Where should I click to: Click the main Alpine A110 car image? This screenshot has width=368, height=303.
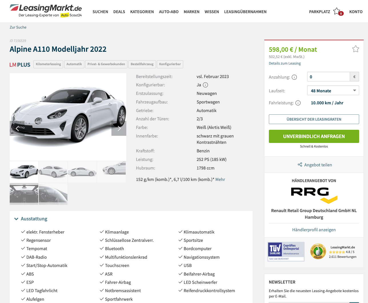[x=68, y=117]
